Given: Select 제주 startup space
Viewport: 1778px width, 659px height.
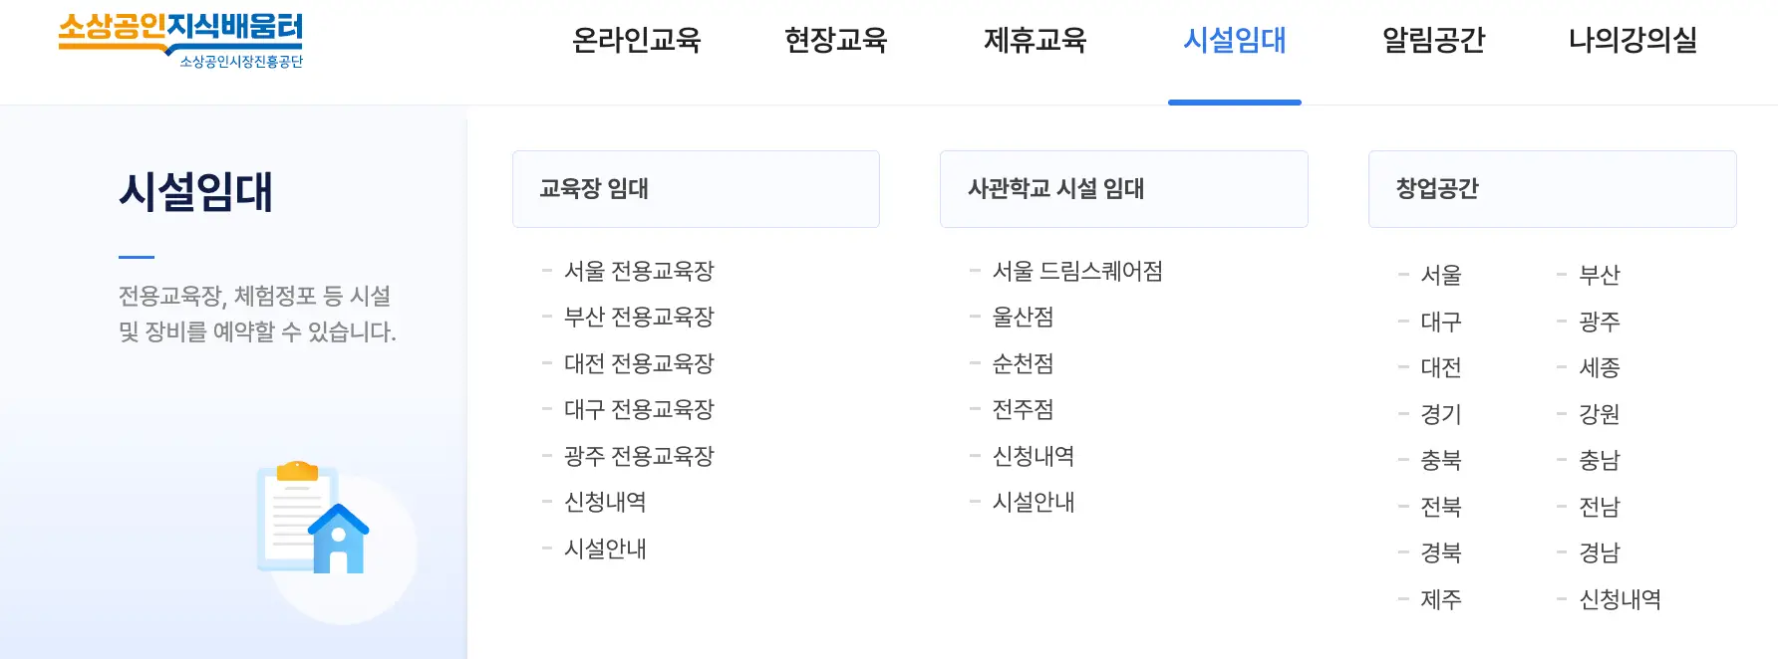Looking at the screenshot, I should (x=1439, y=598).
